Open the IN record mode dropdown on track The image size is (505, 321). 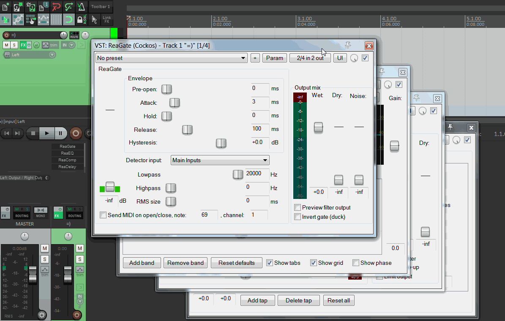[x=72, y=45]
